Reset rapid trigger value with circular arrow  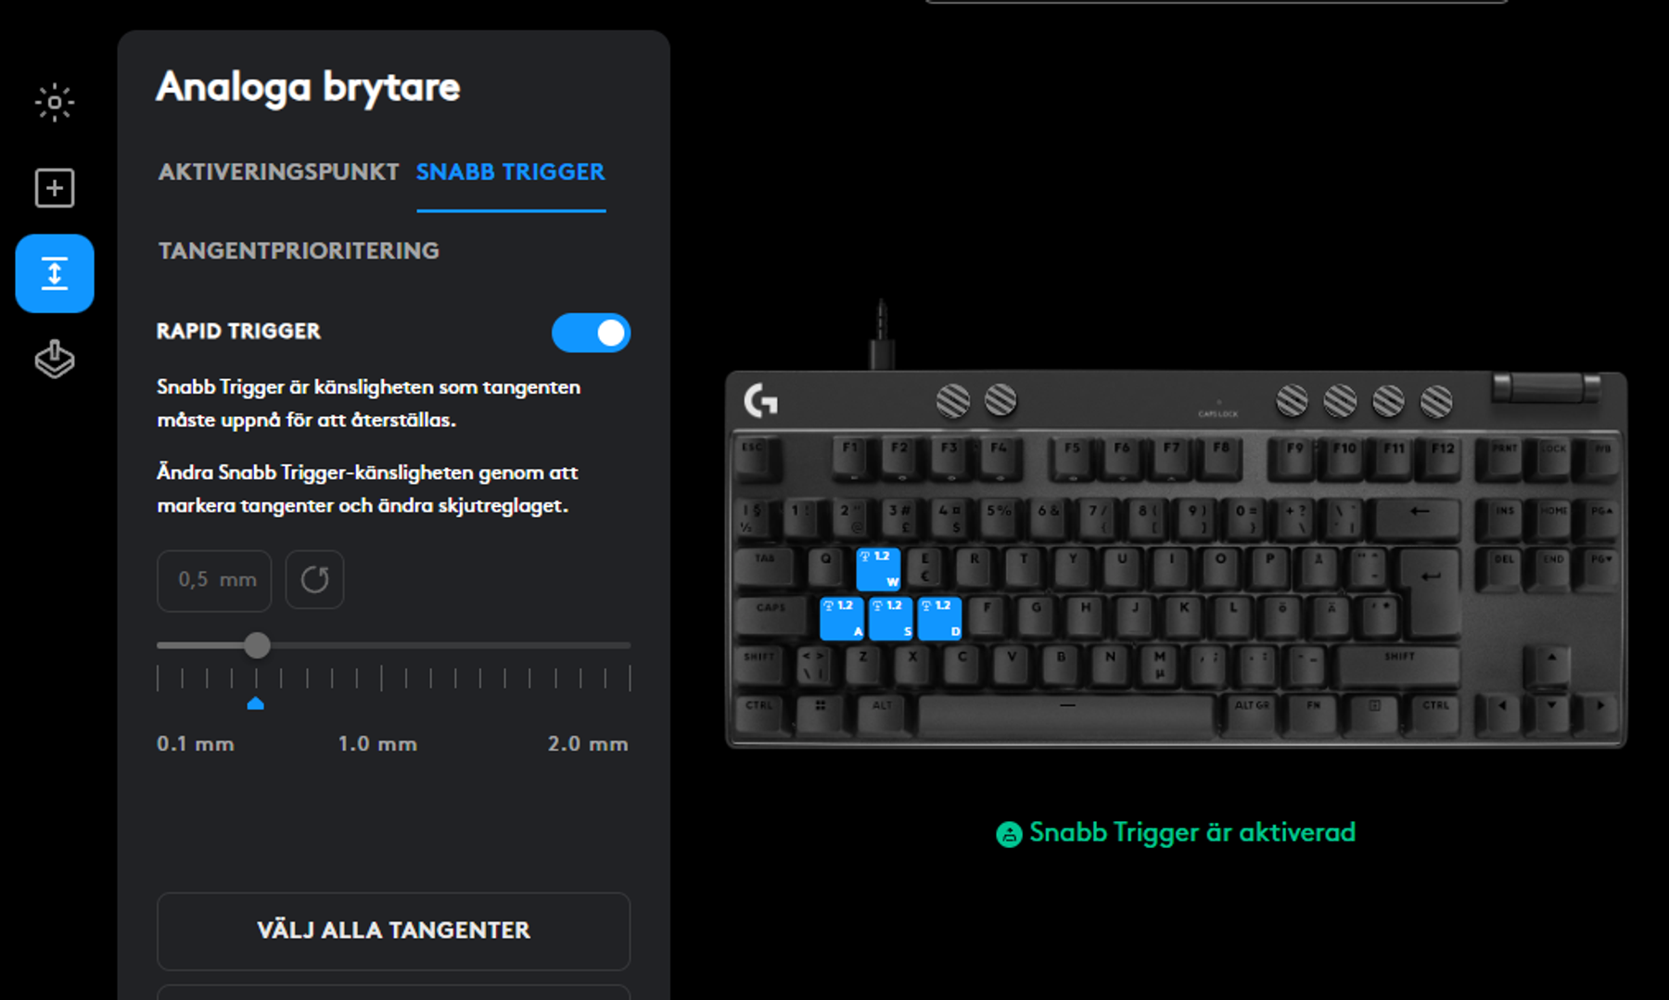[315, 580]
